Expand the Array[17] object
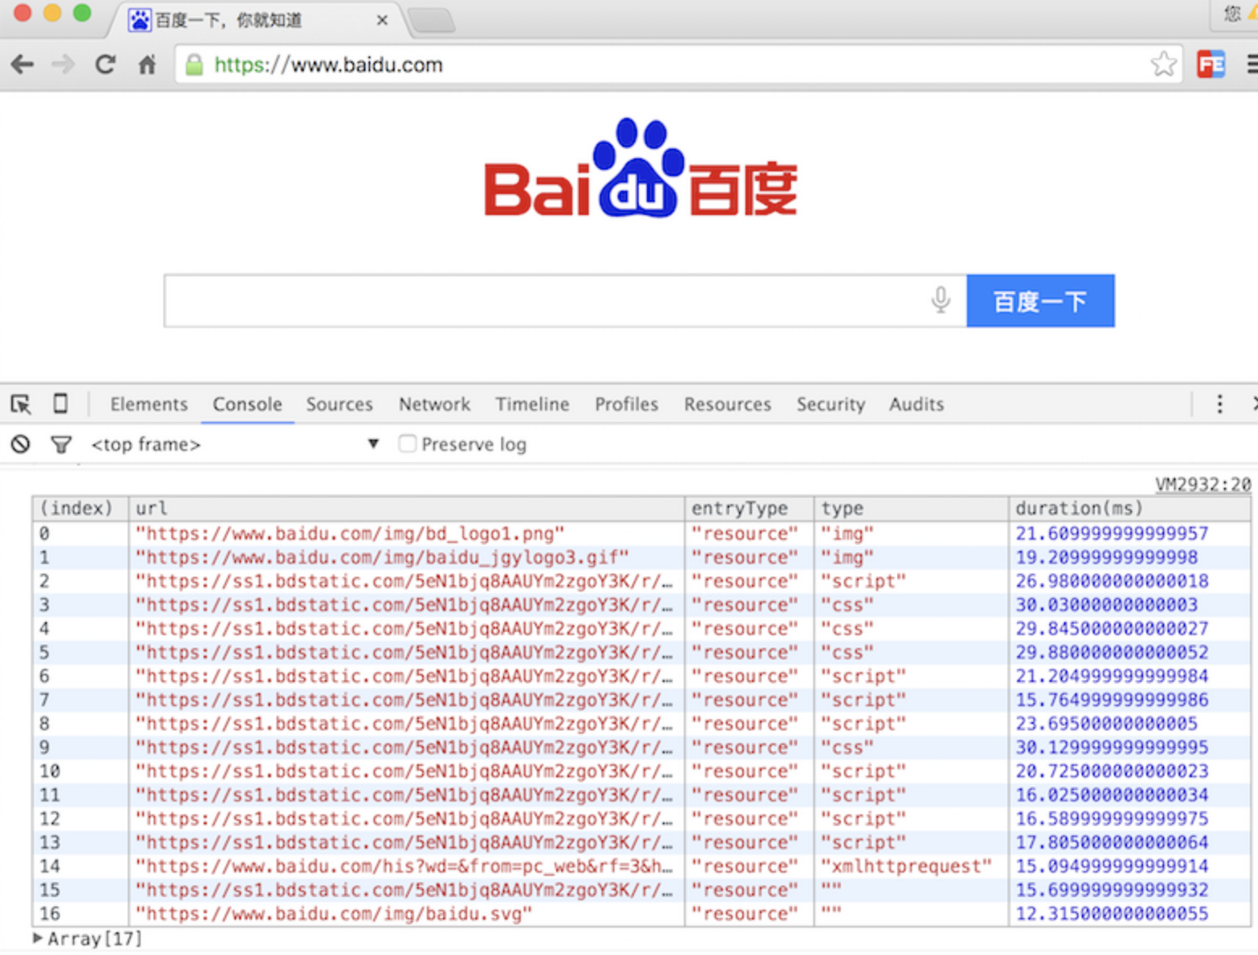 coord(37,938)
